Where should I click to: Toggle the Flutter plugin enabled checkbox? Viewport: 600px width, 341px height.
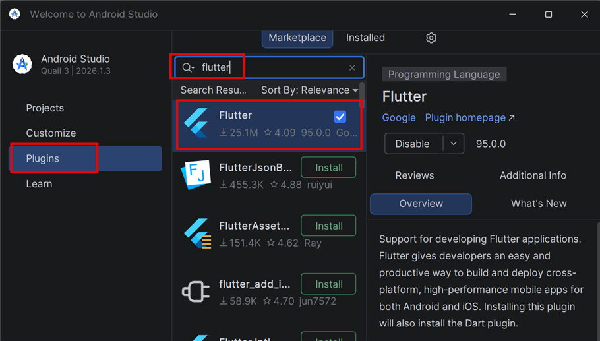pyautogui.click(x=340, y=117)
